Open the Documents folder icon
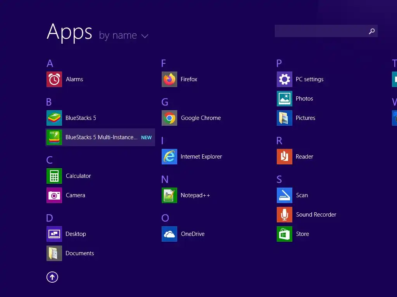Viewport: 397px width, 297px height. pos(54,253)
